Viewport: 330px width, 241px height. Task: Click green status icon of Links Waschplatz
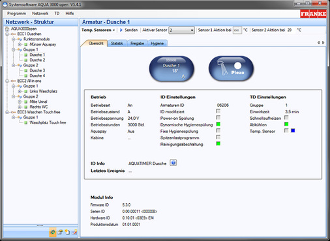point(26,91)
